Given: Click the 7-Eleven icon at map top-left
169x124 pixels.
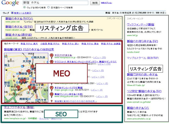Looking at the screenshot, I should click(6, 56).
